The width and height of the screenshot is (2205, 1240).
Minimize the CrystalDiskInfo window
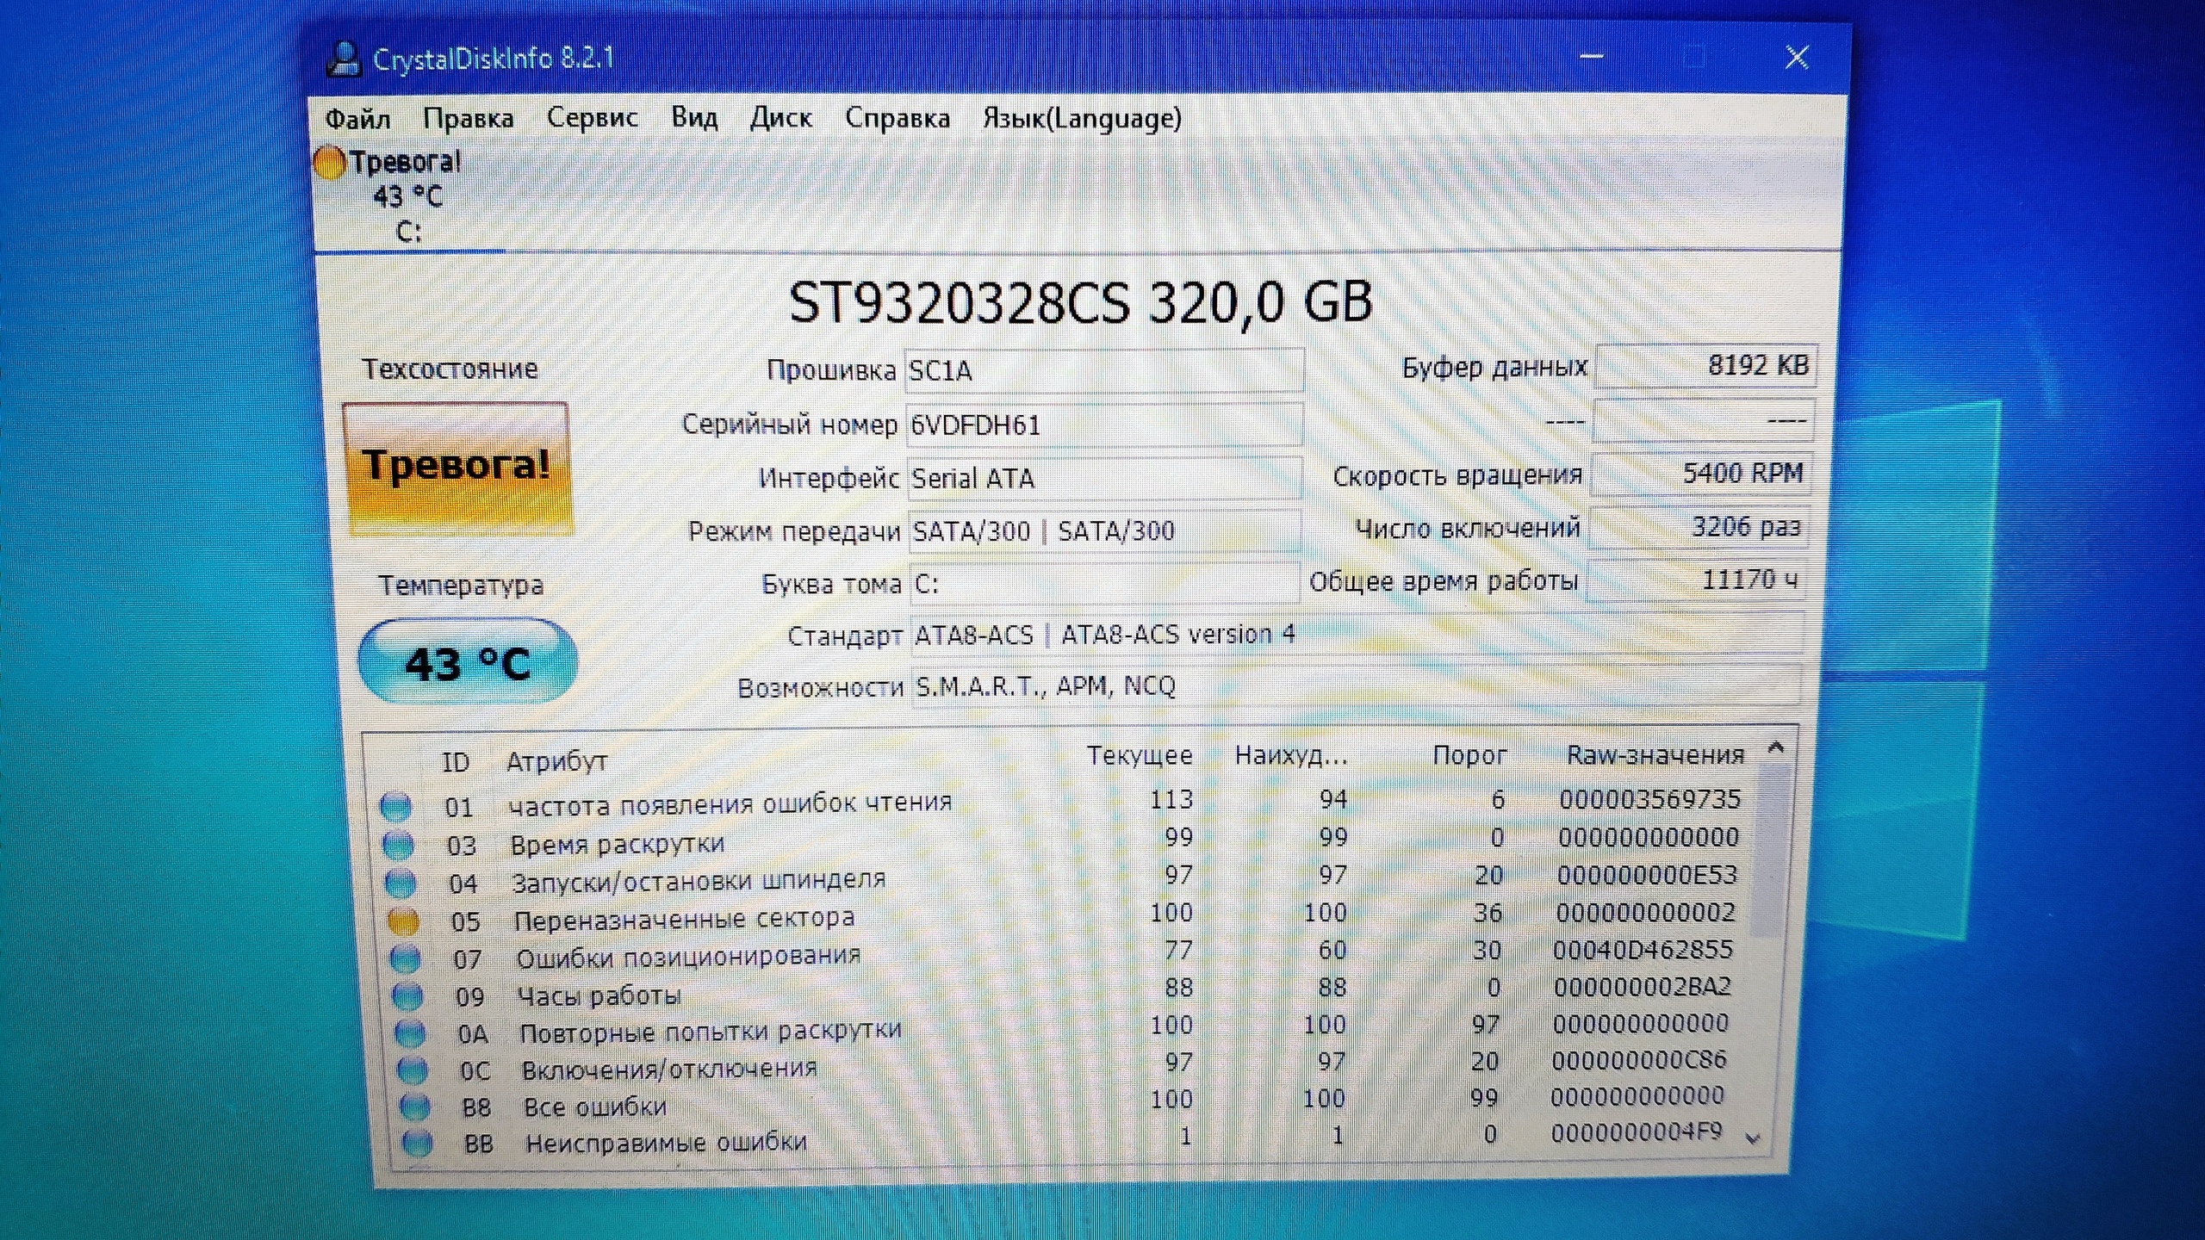(x=1591, y=57)
